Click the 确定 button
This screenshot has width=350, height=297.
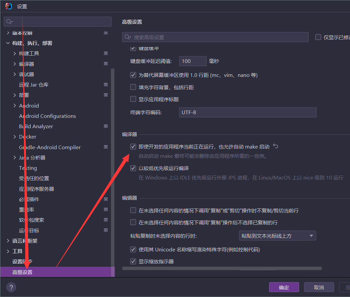click(284, 287)
